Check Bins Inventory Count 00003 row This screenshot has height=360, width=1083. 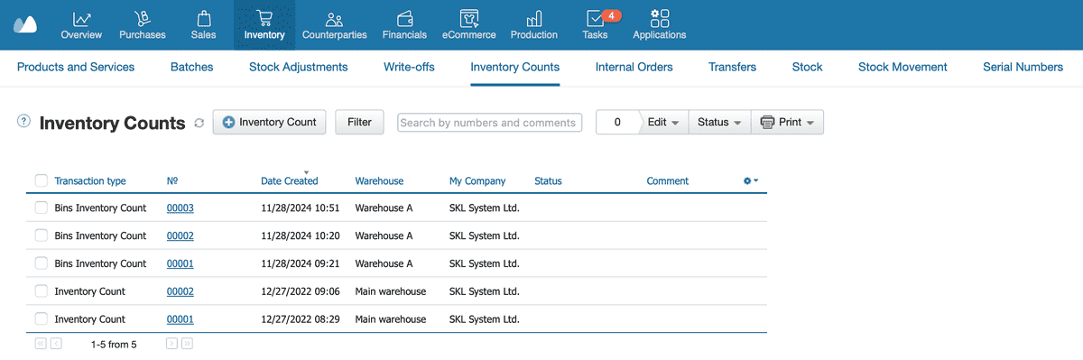point(41,208)
